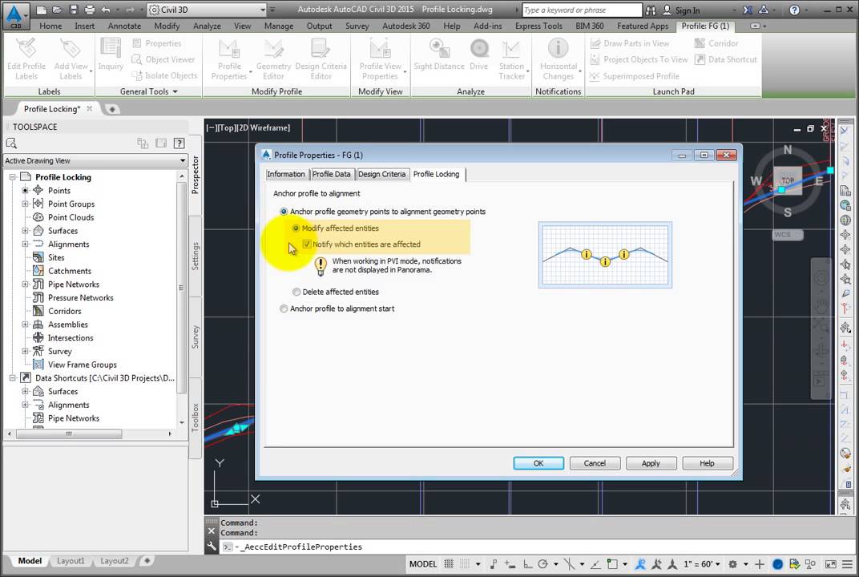This screenshot has height=577, width=859.
Task: Expand the Surfaces node under Profile Locking
Action: point(25,231)
